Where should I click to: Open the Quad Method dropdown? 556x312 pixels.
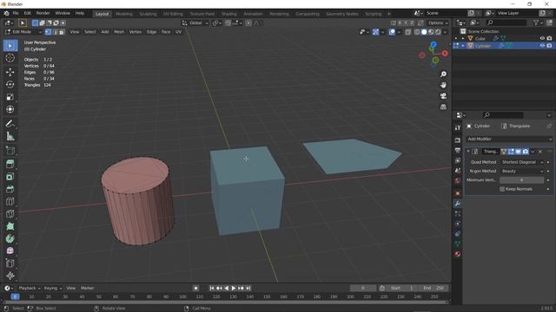tap(522, 162)
